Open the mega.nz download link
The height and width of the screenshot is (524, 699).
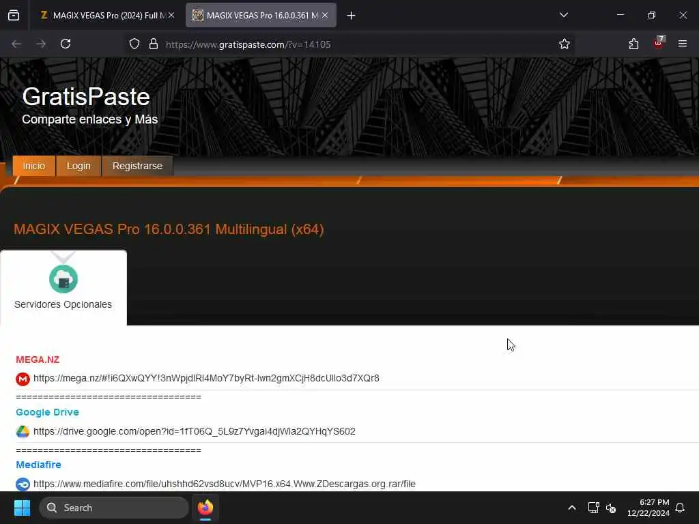click(x=206, y=378)
